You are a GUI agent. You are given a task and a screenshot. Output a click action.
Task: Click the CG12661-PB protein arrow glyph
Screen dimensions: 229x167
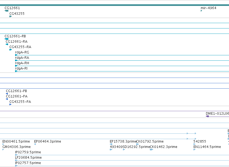click(x=7, y=94)
